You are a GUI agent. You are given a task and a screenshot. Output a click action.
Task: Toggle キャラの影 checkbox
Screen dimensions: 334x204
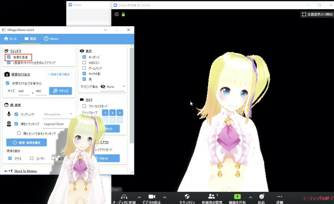[x=84, y=74]
